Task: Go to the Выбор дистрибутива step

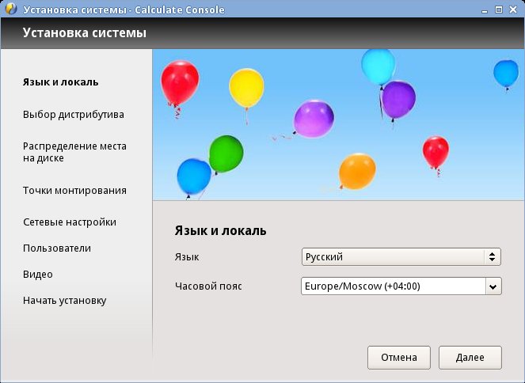Action: pos(74,115)
